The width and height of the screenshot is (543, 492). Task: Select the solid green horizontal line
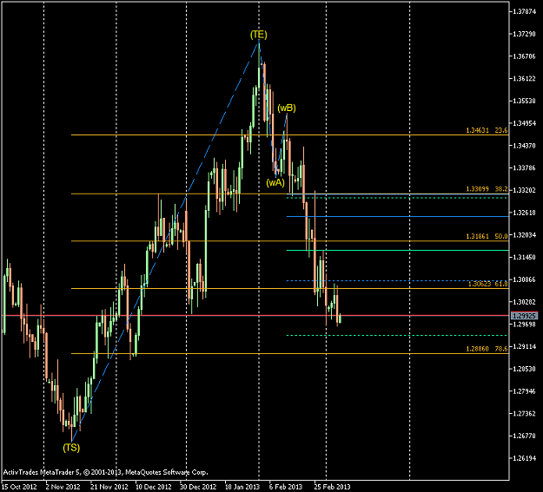pyautogui.click(x=398, y=250)
